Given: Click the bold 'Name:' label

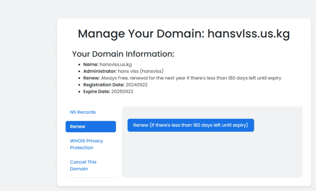Looking at the screenshot, I should (91, 64).
